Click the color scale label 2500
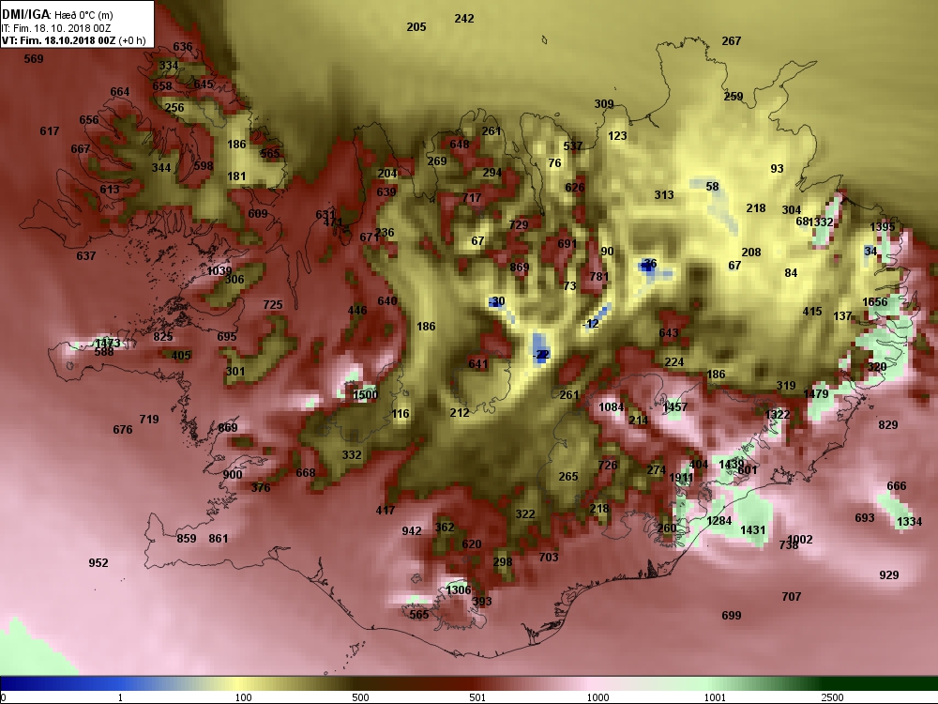Viewport: 938px width, 704px height. click(x=832, y=697)
